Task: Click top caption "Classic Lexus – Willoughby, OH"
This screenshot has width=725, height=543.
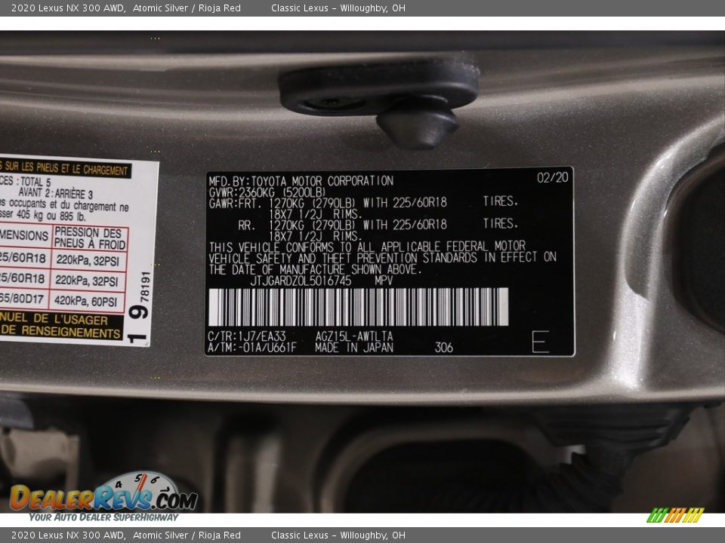Action: 338,8
